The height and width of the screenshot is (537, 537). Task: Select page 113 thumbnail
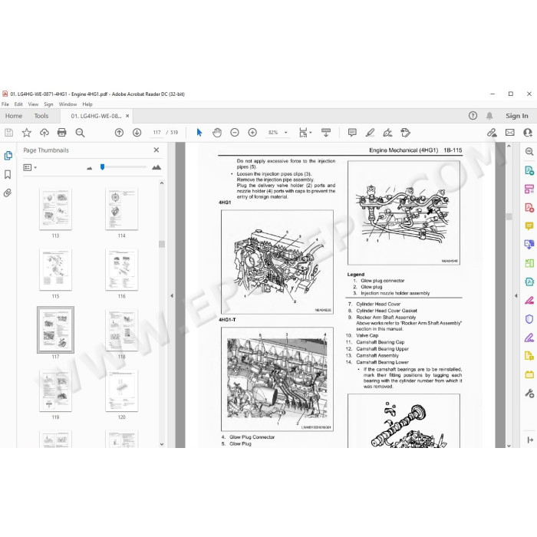[x=55, y=209]
